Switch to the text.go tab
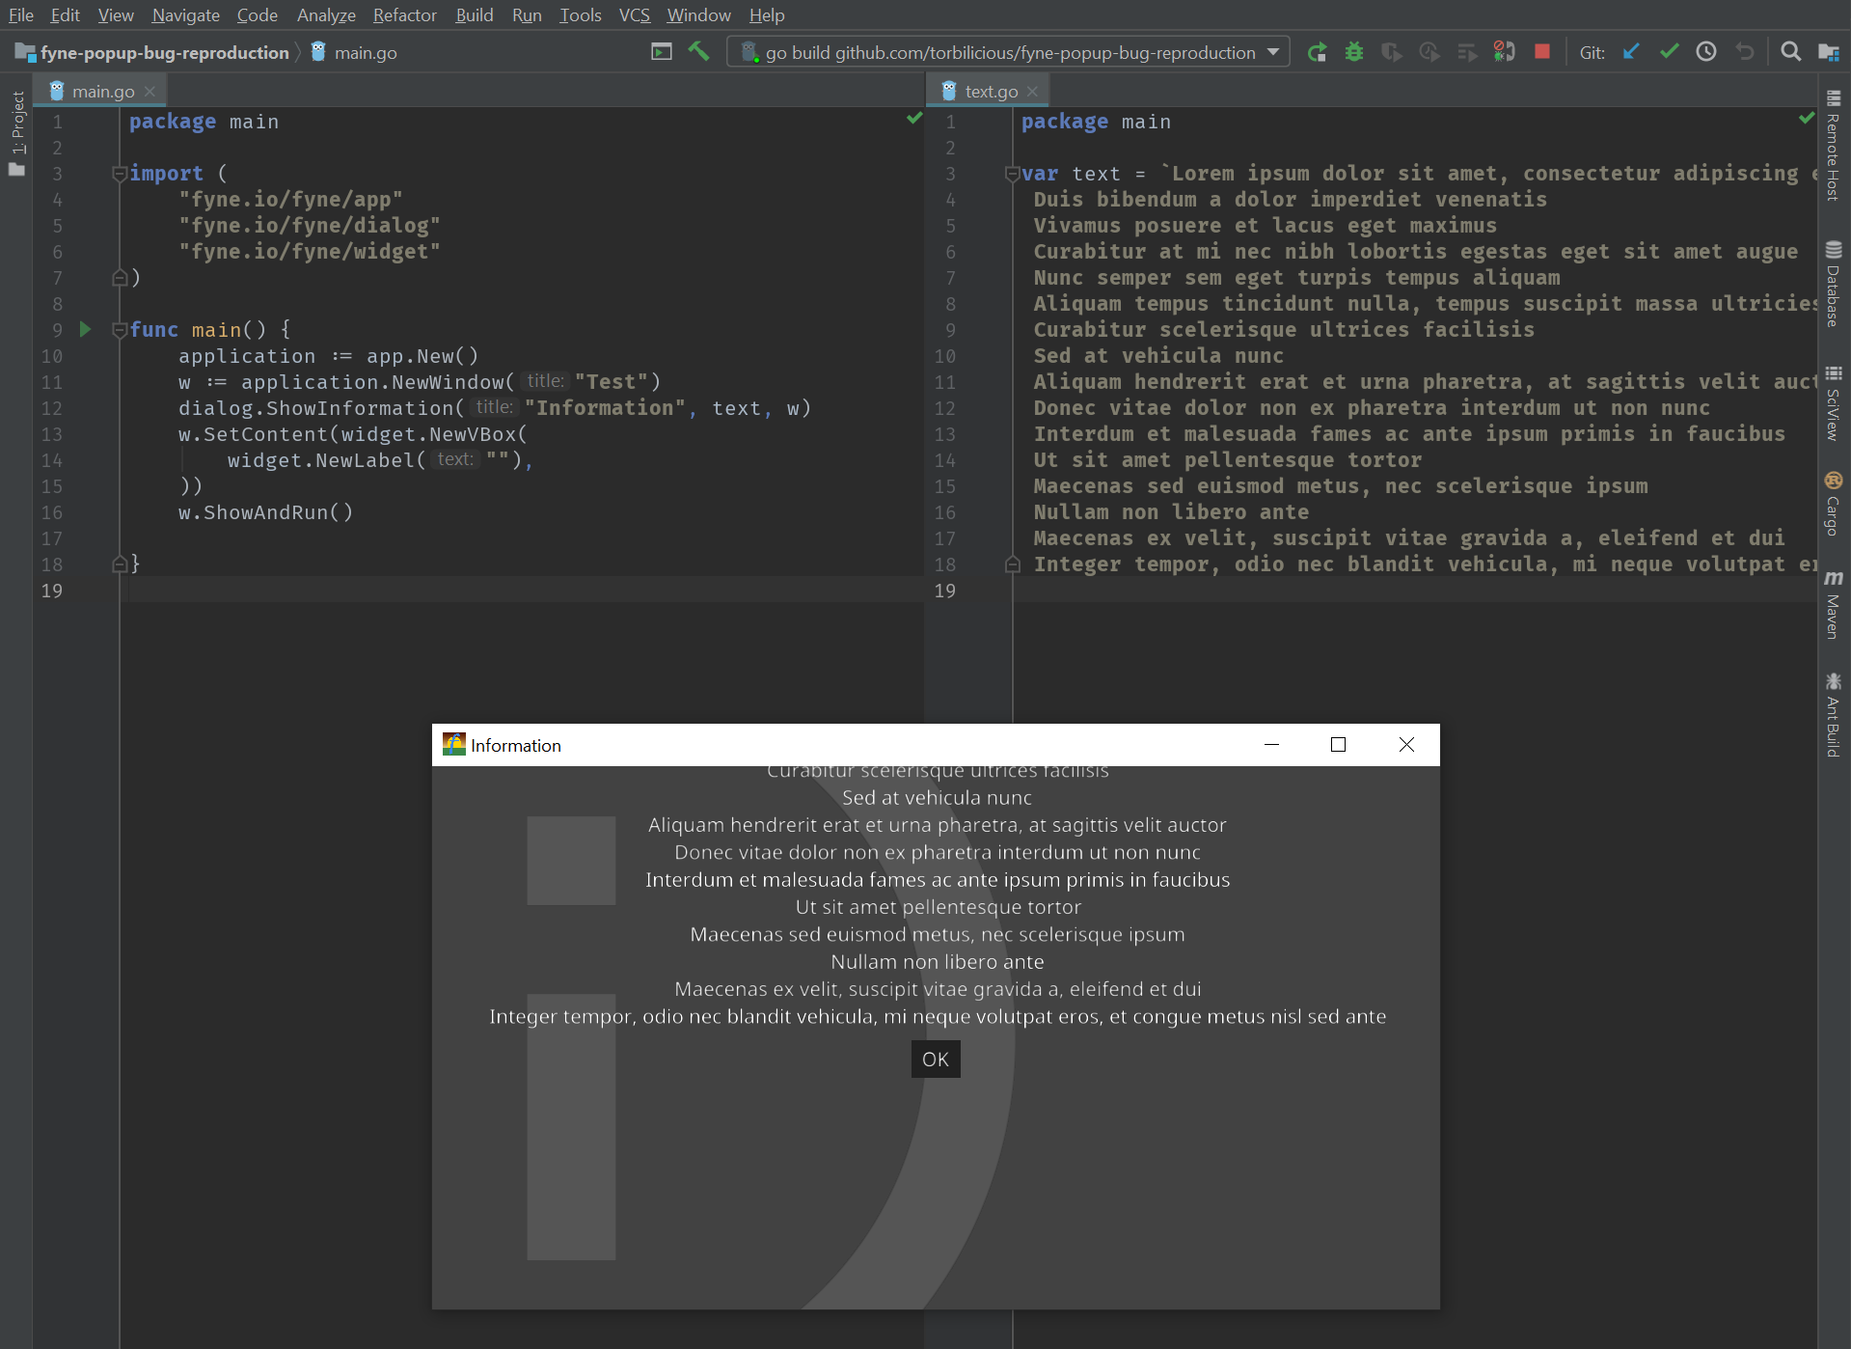The height and width of the screenshot is (1349, 1851). 991,90
